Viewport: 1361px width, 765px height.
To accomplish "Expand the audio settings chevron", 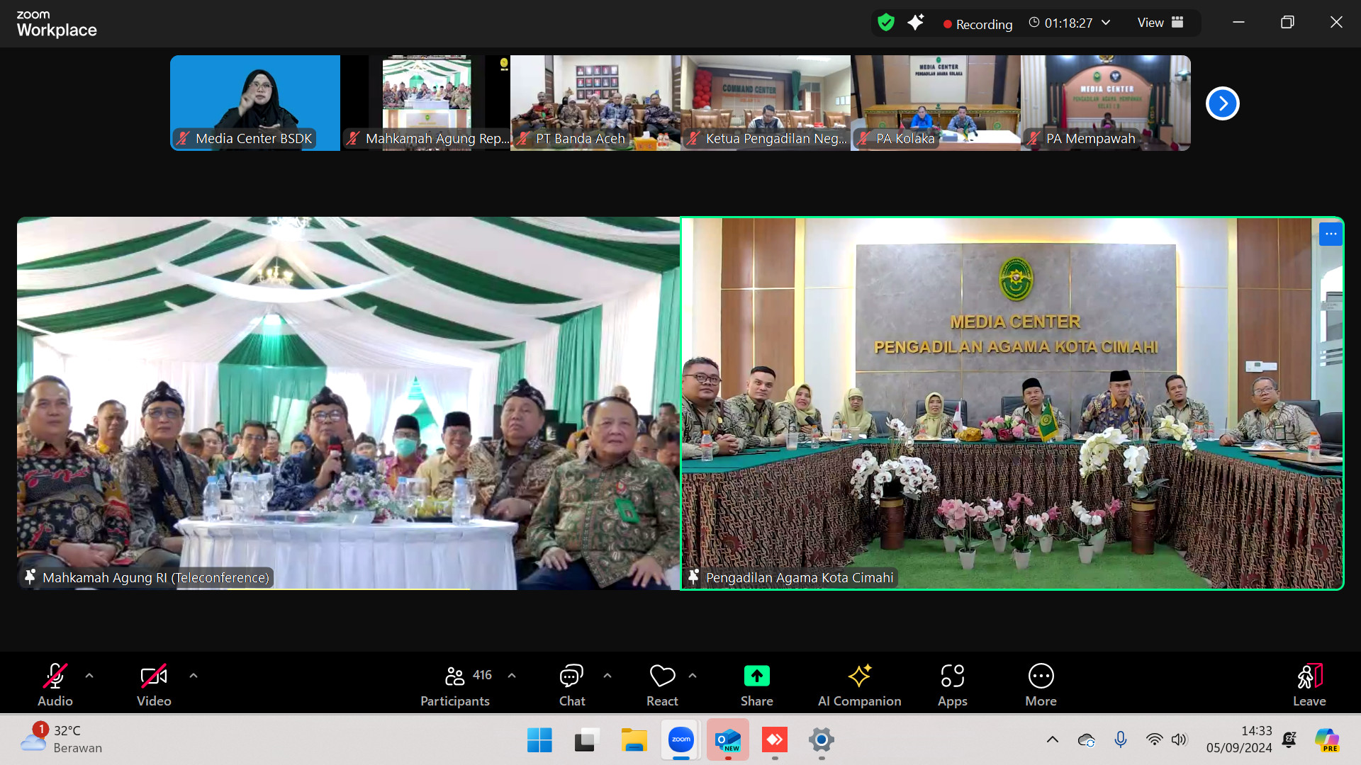I will point(89,676).
